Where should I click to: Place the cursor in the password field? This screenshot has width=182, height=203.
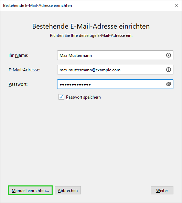pyautogui.click(x=115, y=84)
